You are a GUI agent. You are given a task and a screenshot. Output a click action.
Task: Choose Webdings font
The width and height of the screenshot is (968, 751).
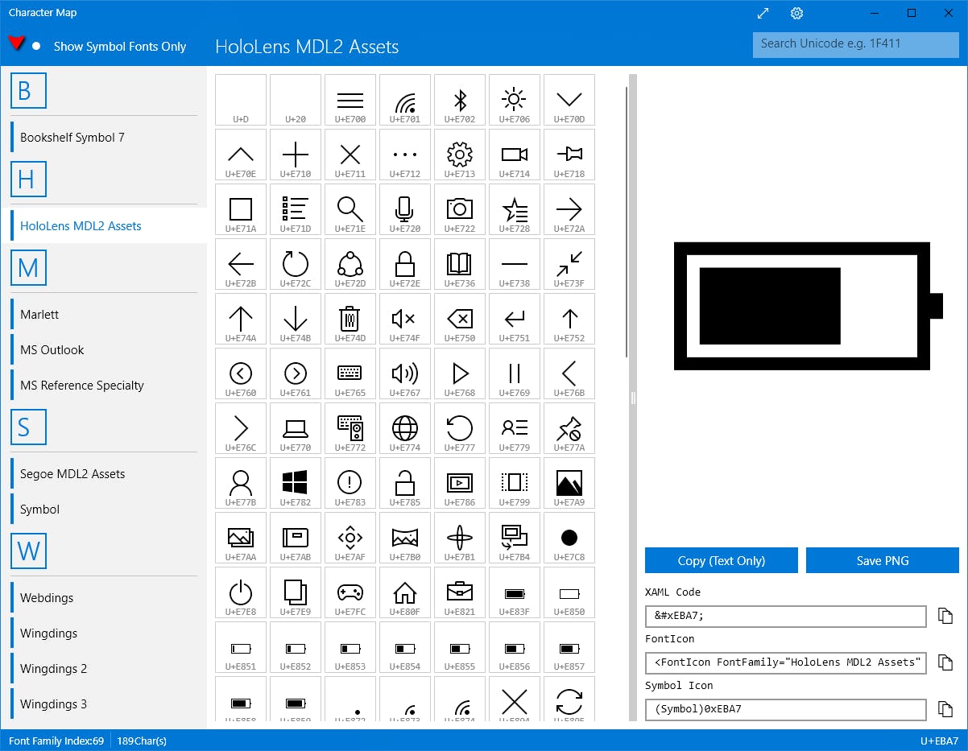[x=104, y=597]
